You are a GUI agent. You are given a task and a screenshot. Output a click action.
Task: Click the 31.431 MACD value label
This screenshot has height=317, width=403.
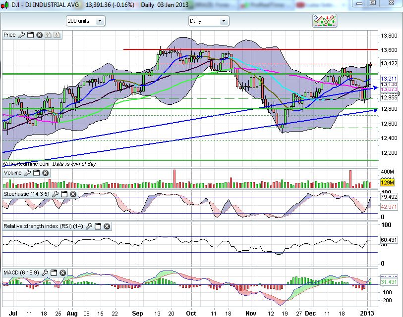pyautogui.click(x=389, y=282)
